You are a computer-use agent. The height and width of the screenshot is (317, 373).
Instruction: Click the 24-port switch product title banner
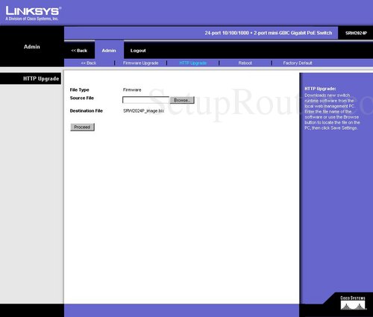pos(269,33)
